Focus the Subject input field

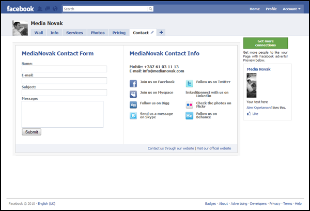coord(64,93)
